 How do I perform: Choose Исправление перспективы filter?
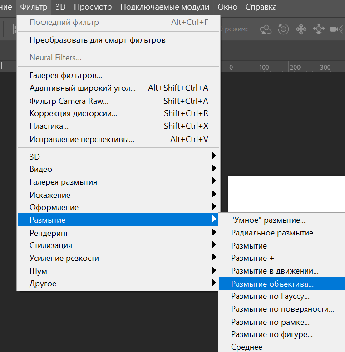(118, 139)
